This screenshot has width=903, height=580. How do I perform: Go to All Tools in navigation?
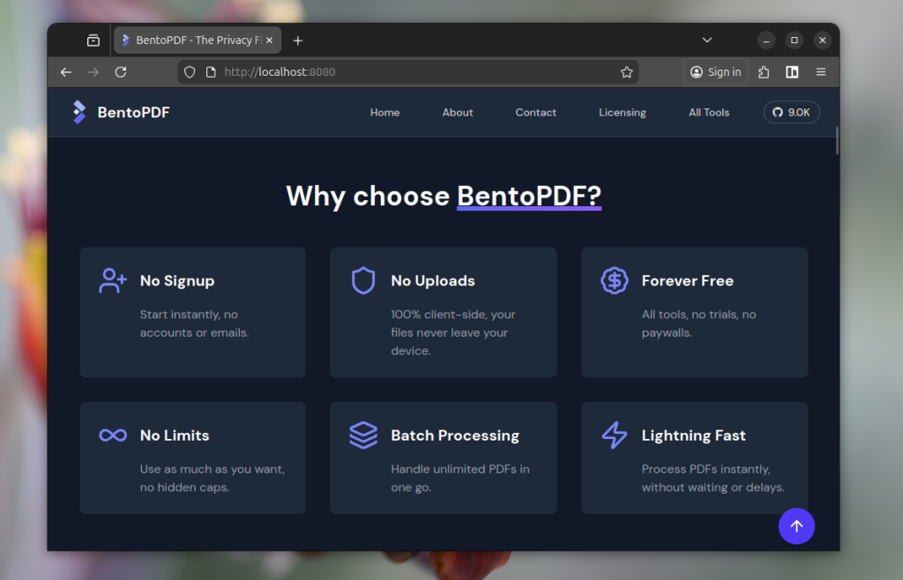tap(709, 113)
